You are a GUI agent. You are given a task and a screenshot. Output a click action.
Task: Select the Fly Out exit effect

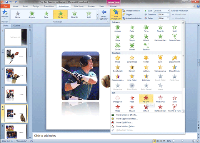pos(146,99)
